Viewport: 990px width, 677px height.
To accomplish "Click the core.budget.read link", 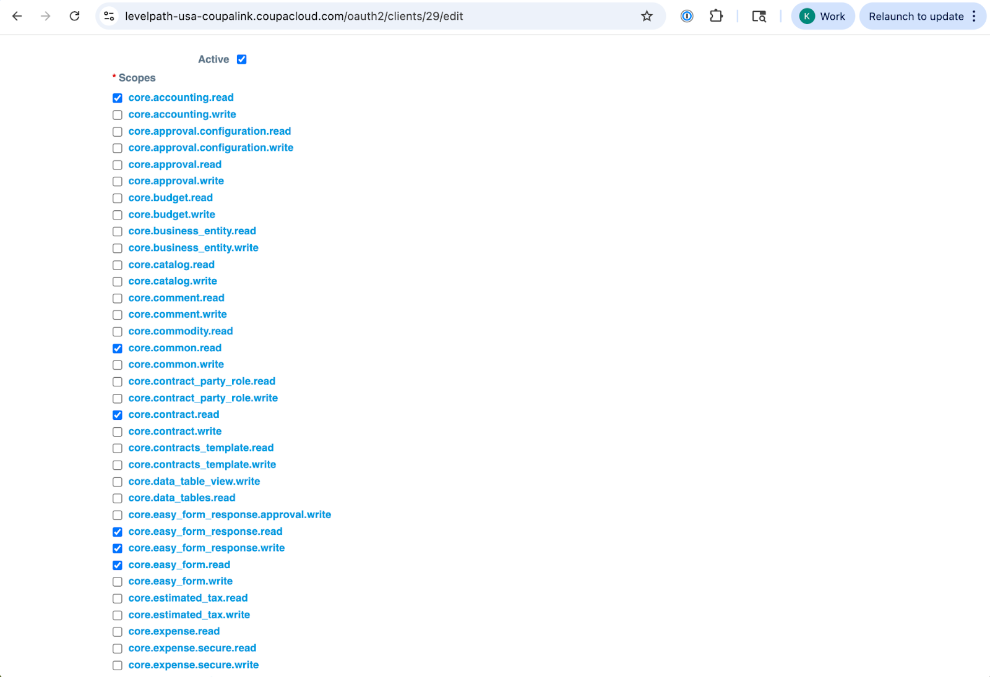I will [170, 198].
